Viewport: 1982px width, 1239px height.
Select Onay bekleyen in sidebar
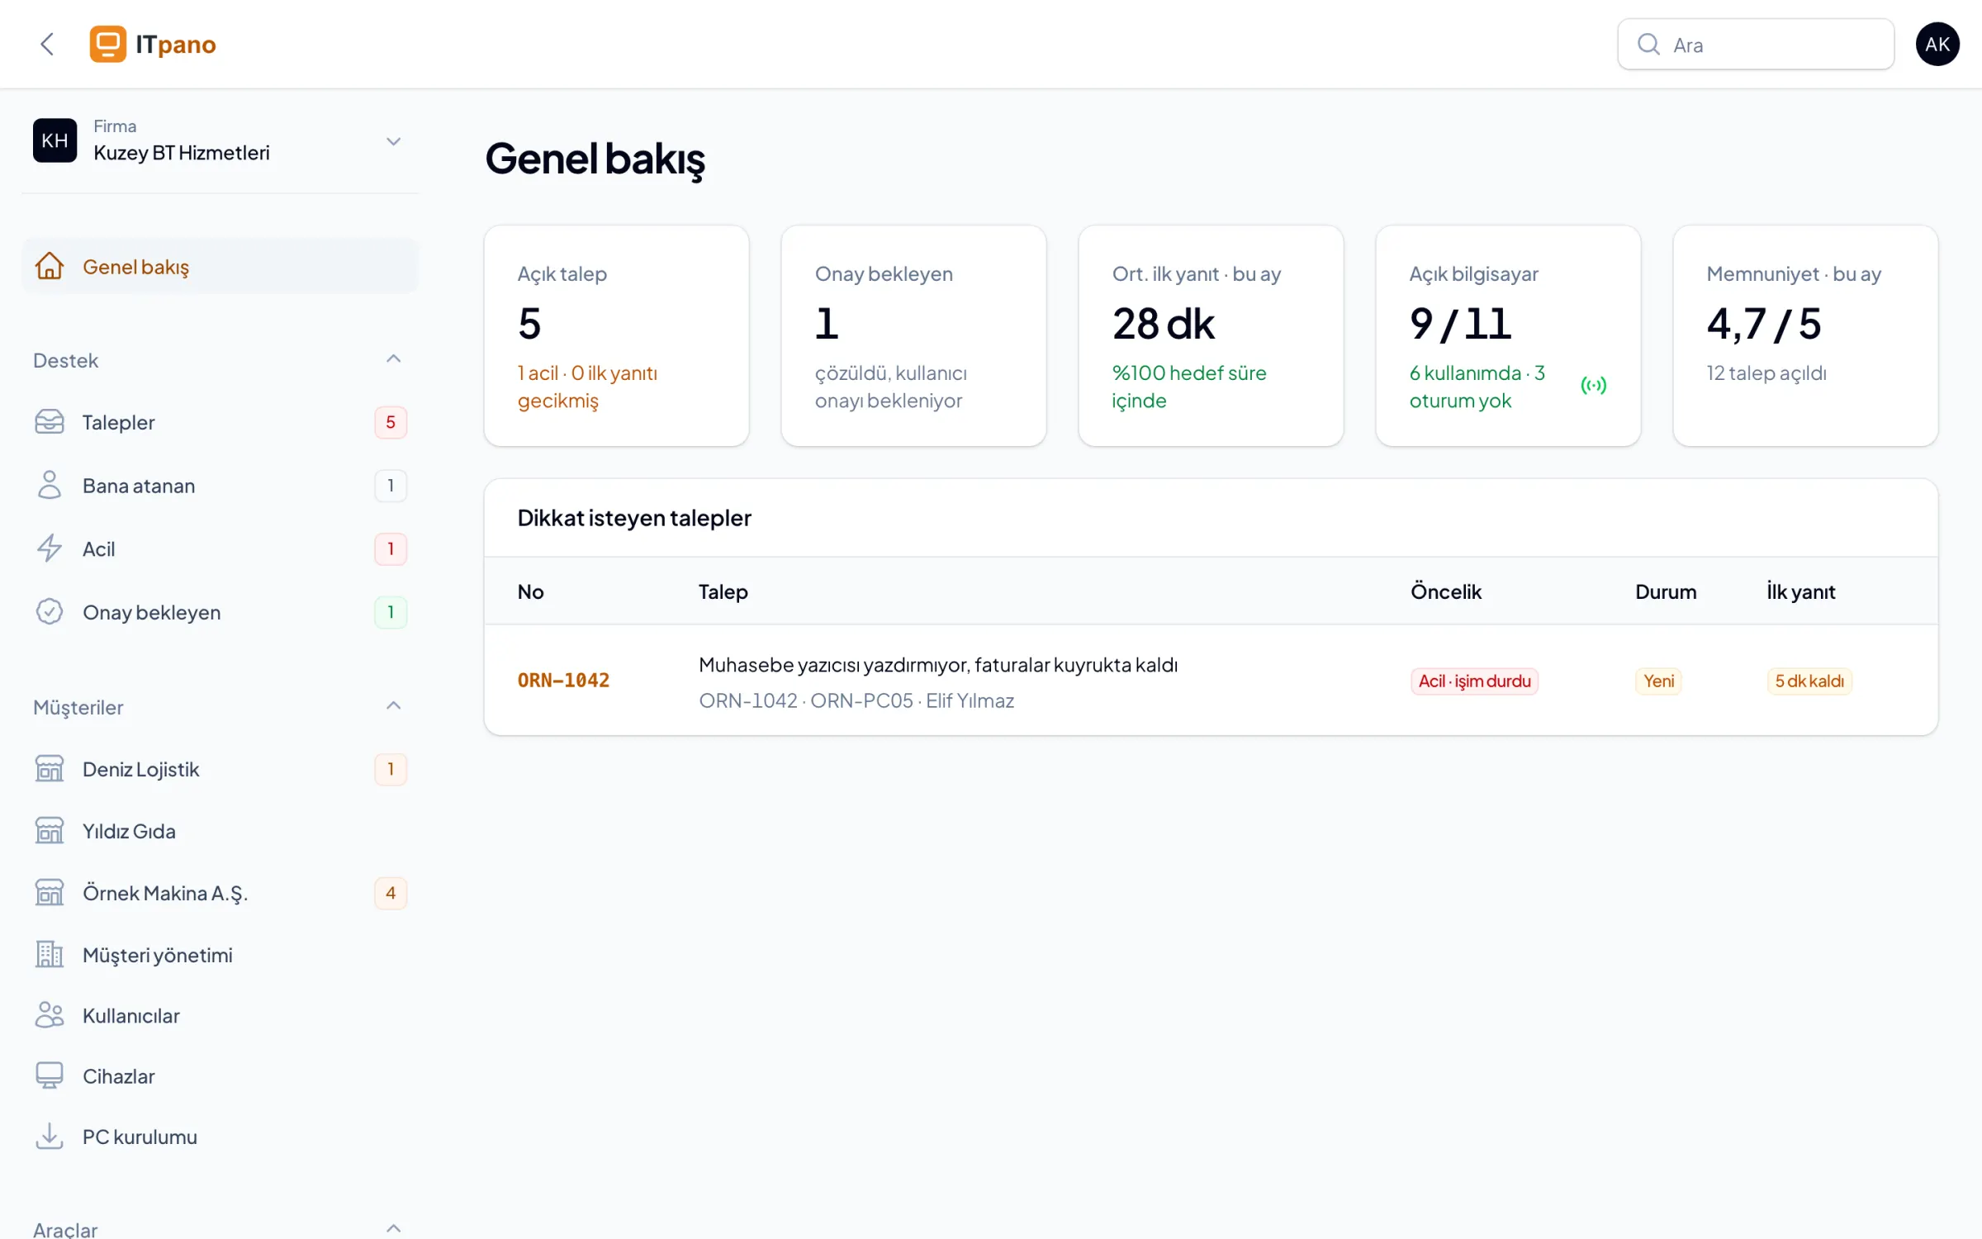tap(220, 612)
